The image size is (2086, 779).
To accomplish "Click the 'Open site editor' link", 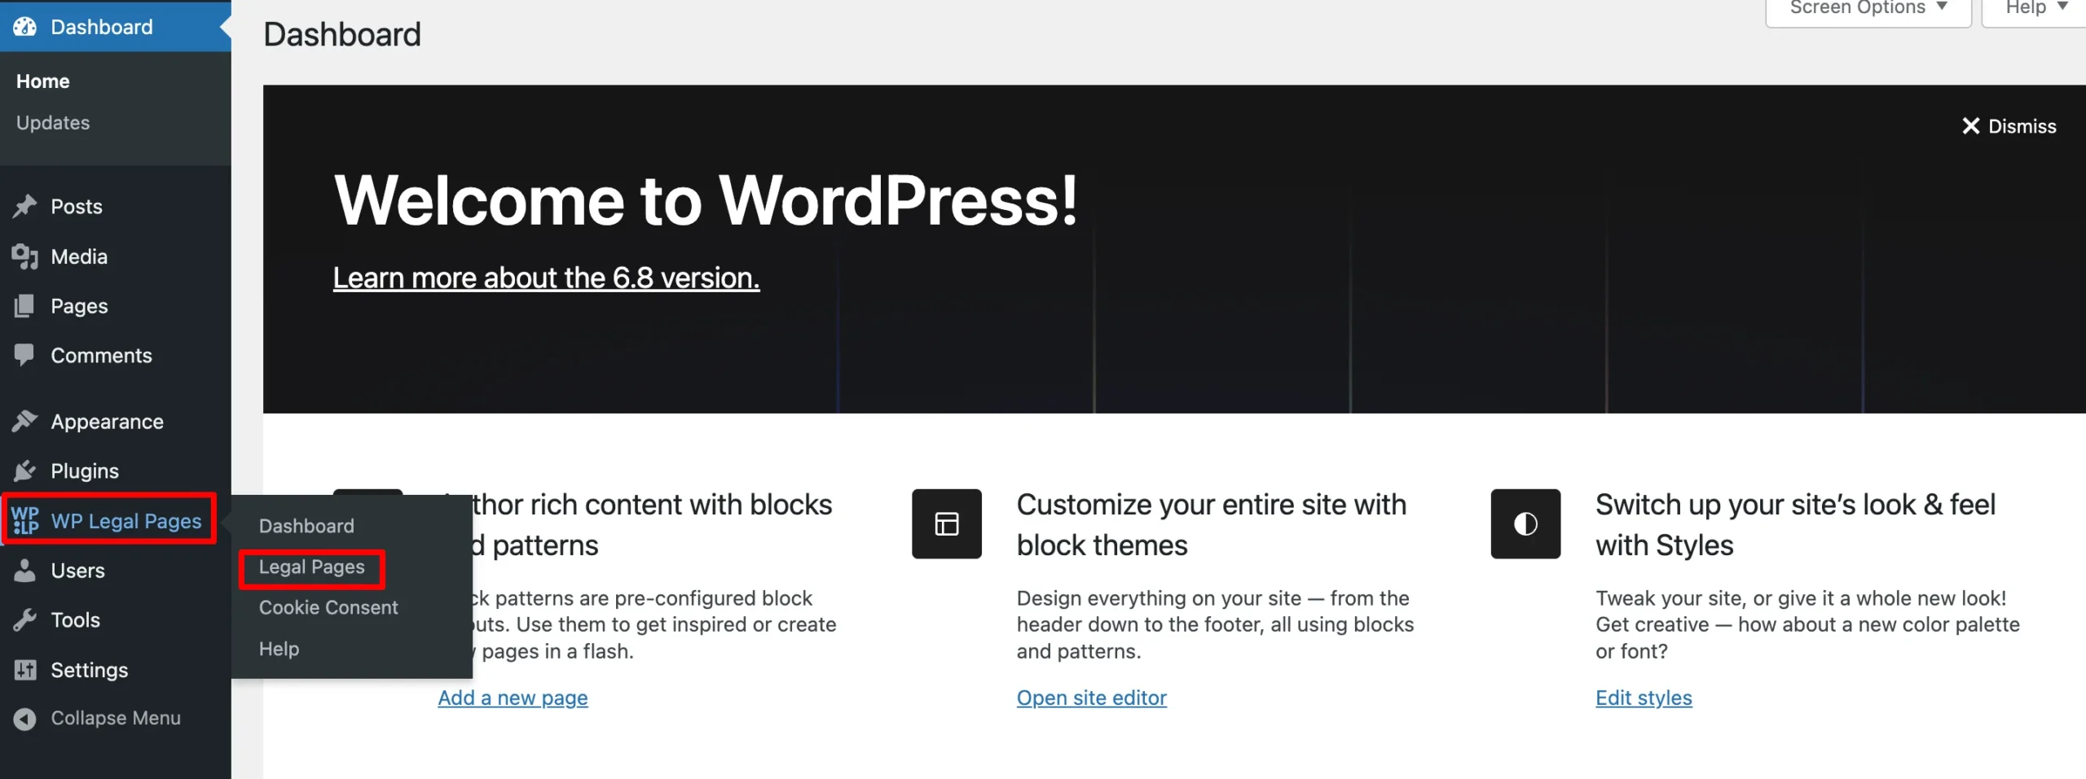I will click(x=1091, y=698).
